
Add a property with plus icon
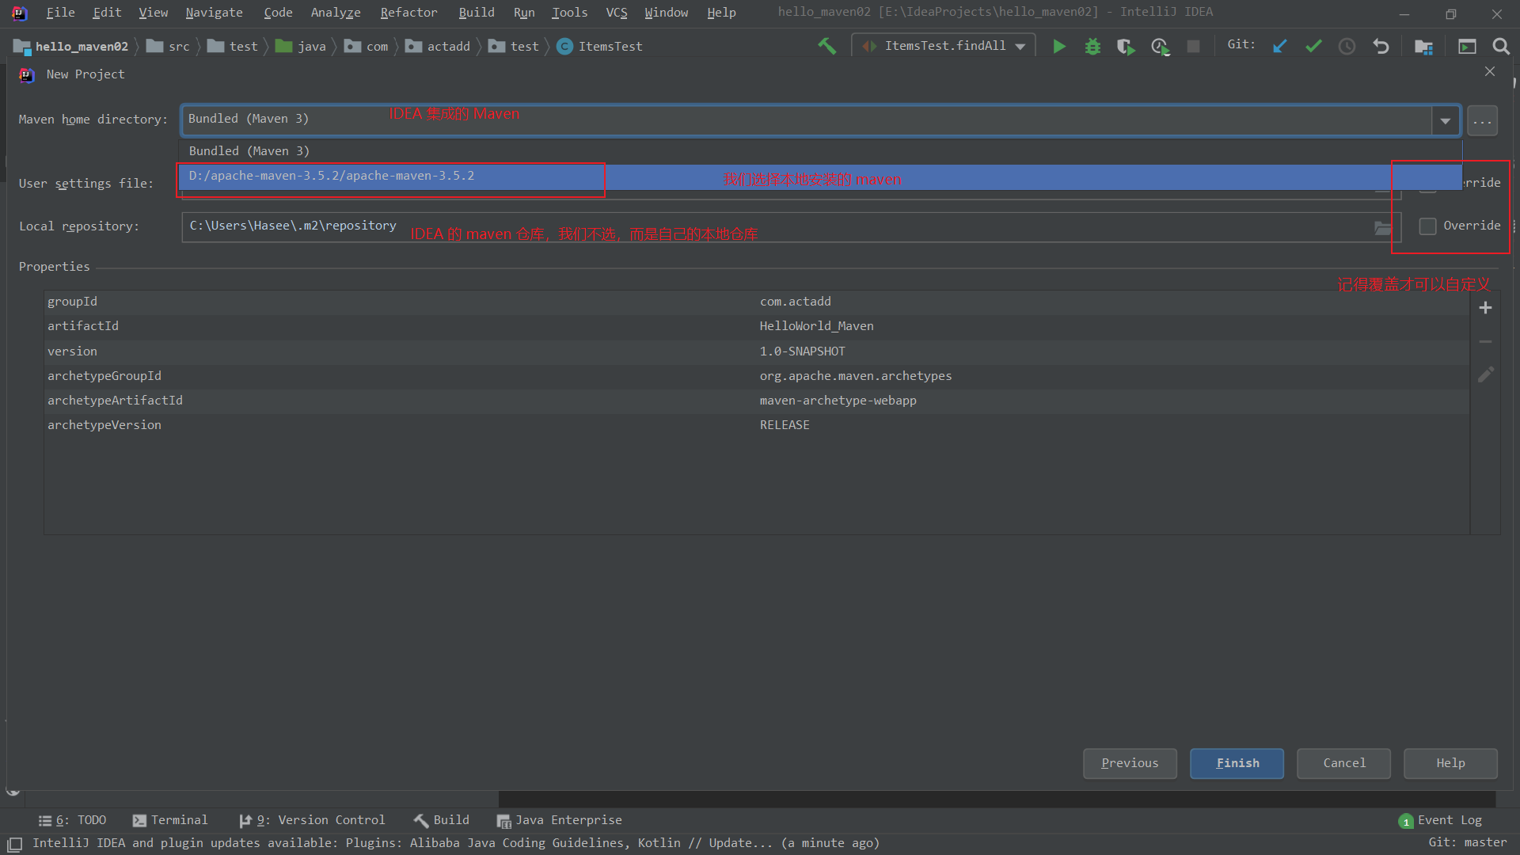click(x=1485, y=308)
